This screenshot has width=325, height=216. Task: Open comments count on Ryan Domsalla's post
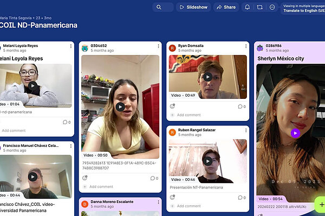[242, 106]
